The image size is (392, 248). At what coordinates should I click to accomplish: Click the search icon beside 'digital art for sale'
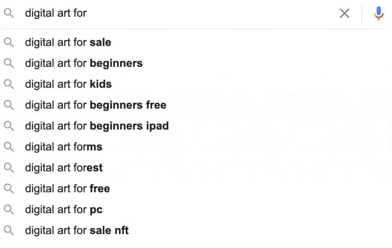(8, 42)
